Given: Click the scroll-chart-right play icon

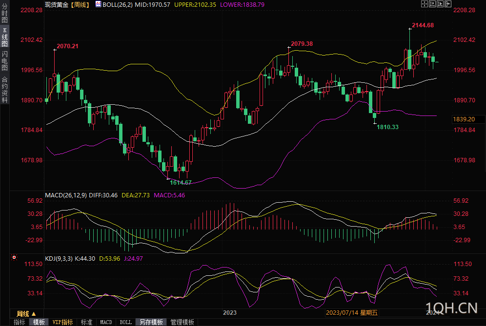Looking at the screenshot, I should click(440, 4).
